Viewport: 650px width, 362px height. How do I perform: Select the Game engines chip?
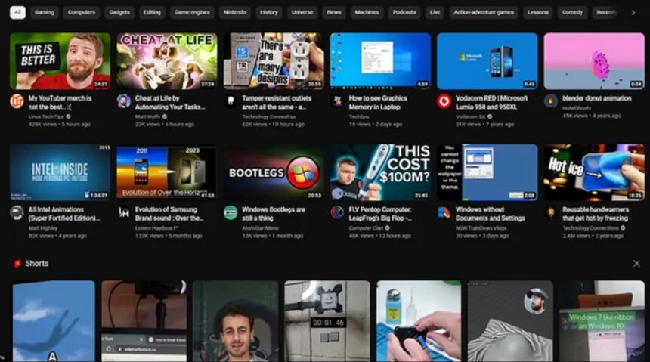(x=192, y=12)
